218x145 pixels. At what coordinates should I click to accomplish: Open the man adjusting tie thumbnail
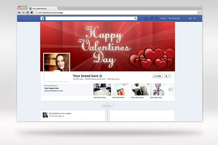click(x=158, y=89)
